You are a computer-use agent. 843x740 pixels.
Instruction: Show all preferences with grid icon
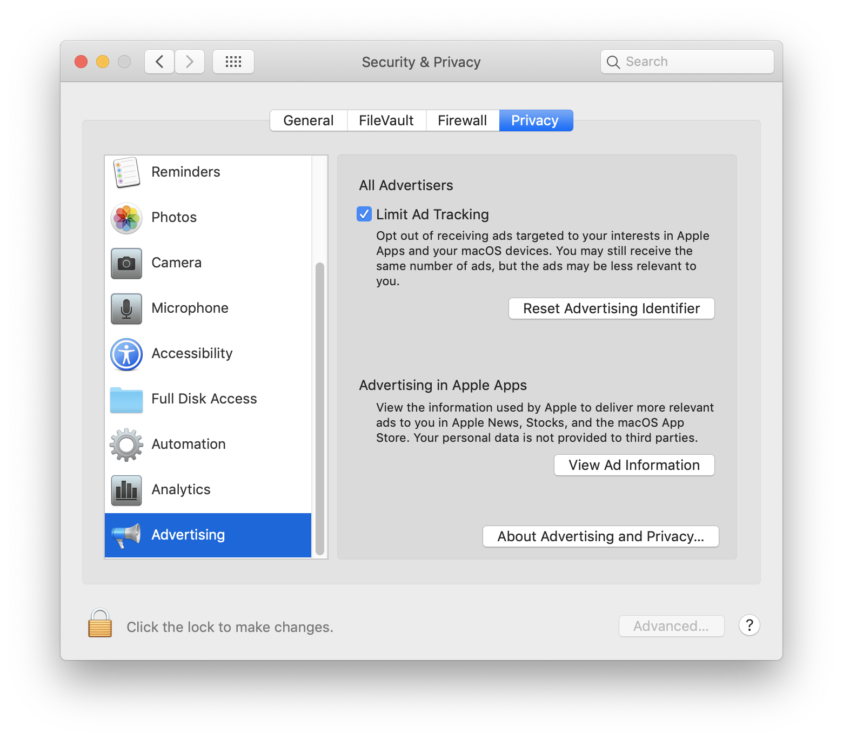pos(233,62)
